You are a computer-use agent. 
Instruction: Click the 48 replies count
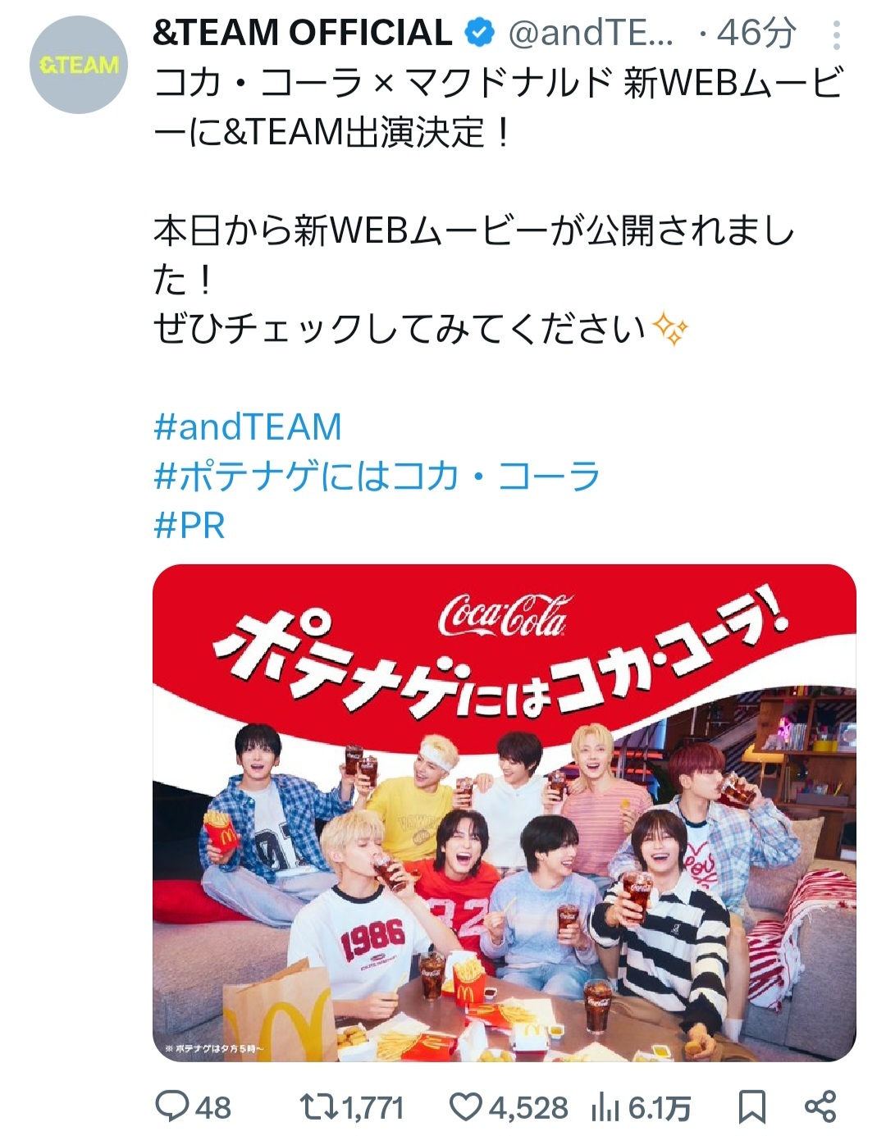click(x=213, y=1108)
